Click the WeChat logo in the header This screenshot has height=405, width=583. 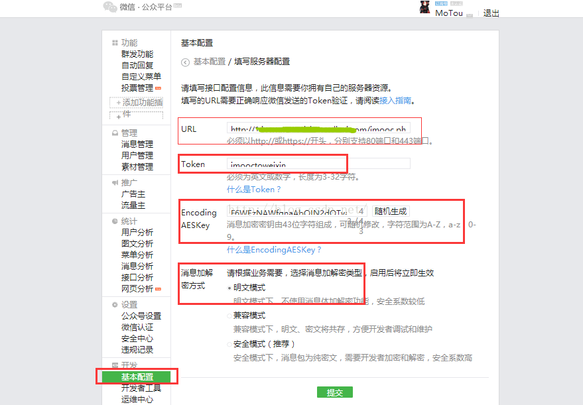[x=109, y=7]
